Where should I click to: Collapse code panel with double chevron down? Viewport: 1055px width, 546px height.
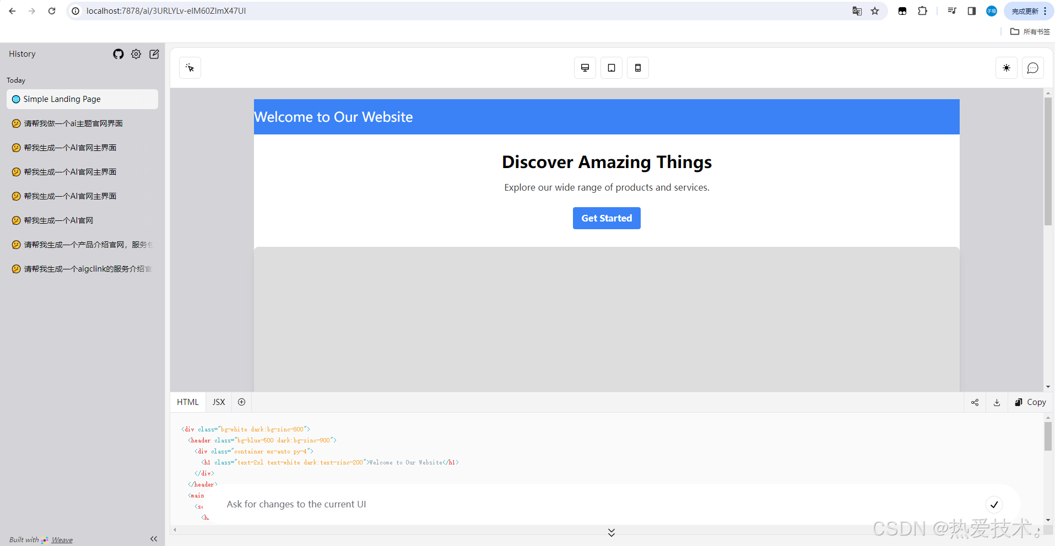tap(612, 532)
